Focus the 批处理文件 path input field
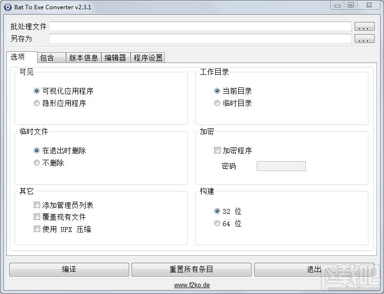The image size is (384, 294). pos(201,26)
